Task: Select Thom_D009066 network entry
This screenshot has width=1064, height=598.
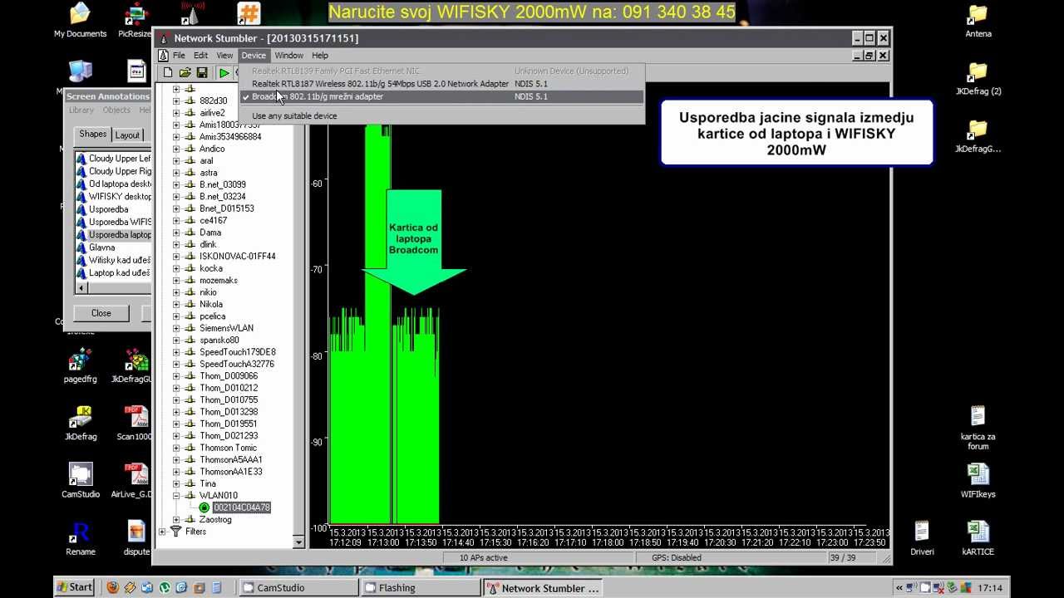Action: 229,376
